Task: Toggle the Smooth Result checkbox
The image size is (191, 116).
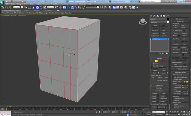Action: pos(173,75)
